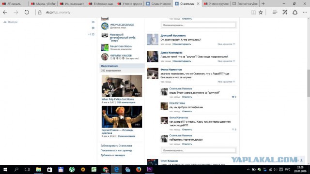Click Комментировать under Дава Кузнецова post
310x174 pixels.
click(x=182, y=61)
